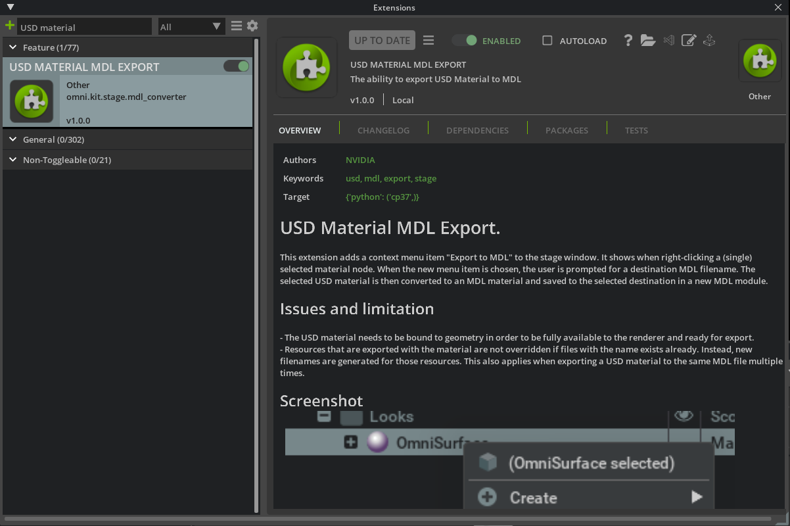The height and width of the screenshot is (526, 790).
Task: Open the PACKAGES tab
Action: [x=567, y=130]
